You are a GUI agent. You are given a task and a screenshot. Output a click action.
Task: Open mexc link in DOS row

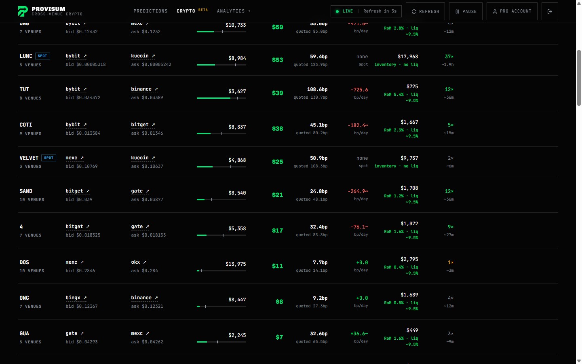click(75, 262)
